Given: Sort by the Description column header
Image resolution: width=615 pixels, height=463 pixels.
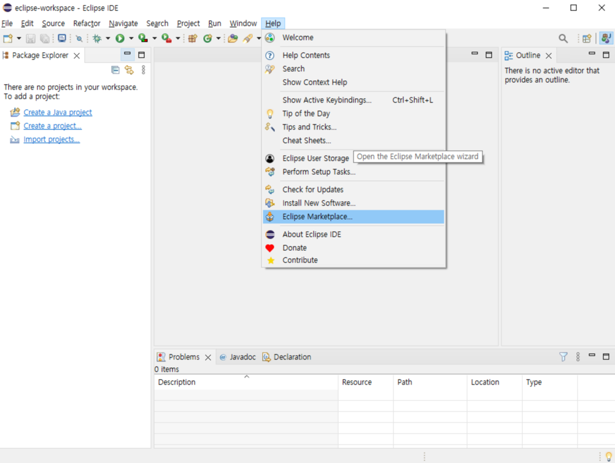Looking at the screenshot, I should click(246, 382).
